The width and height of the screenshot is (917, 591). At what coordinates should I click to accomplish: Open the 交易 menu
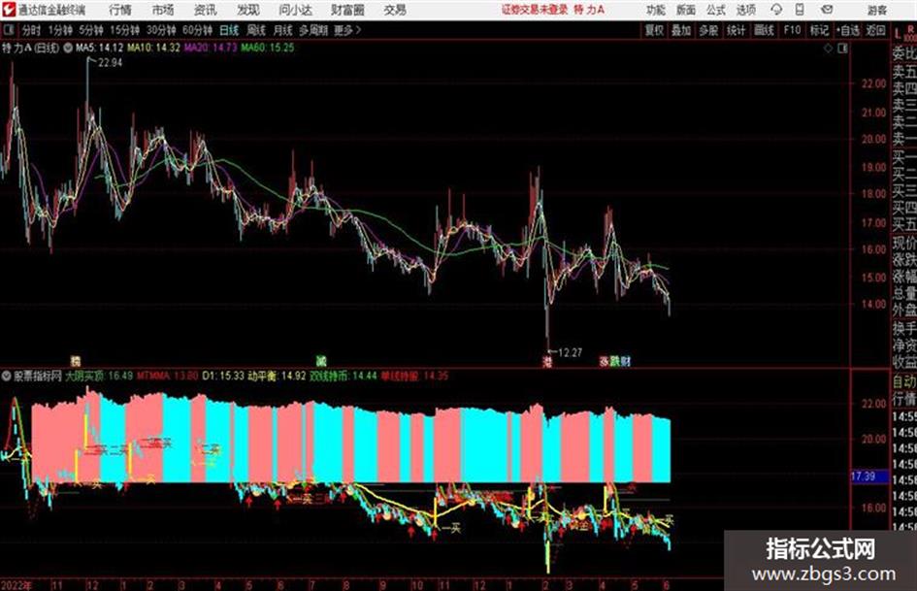click(x=395, y=10)
